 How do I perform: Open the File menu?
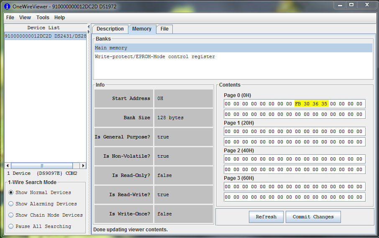tap(10, 18)
